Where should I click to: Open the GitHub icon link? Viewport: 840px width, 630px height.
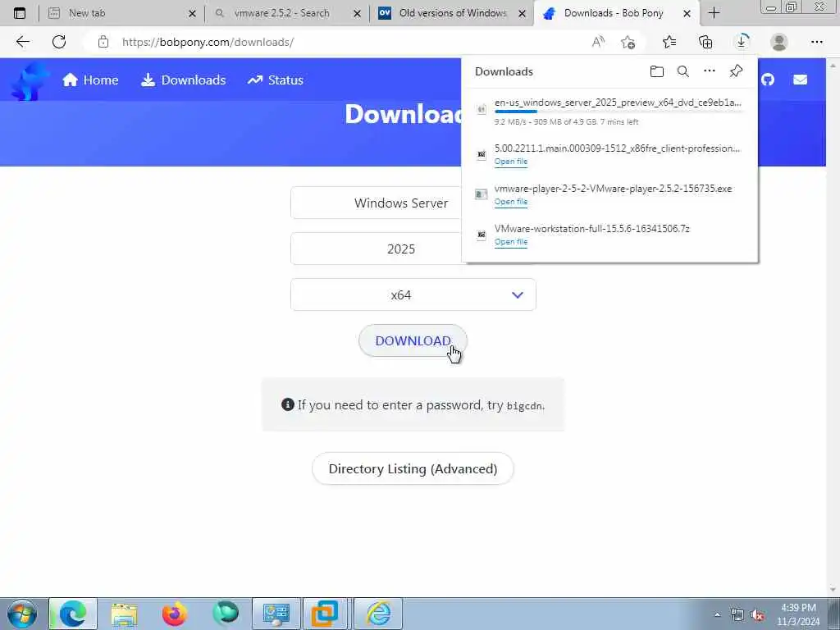pyautogui.click(x=768, y=80)
